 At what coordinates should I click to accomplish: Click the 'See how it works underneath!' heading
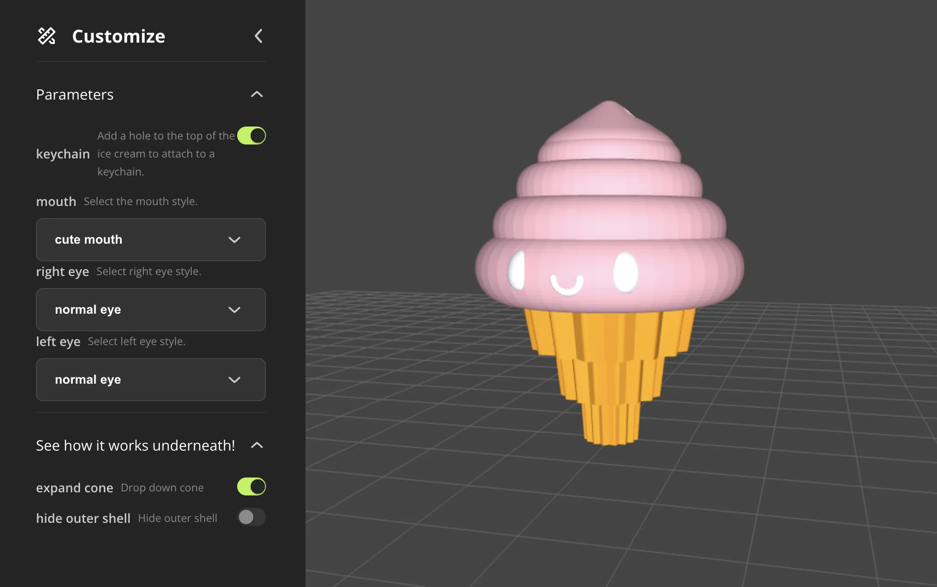135,446
